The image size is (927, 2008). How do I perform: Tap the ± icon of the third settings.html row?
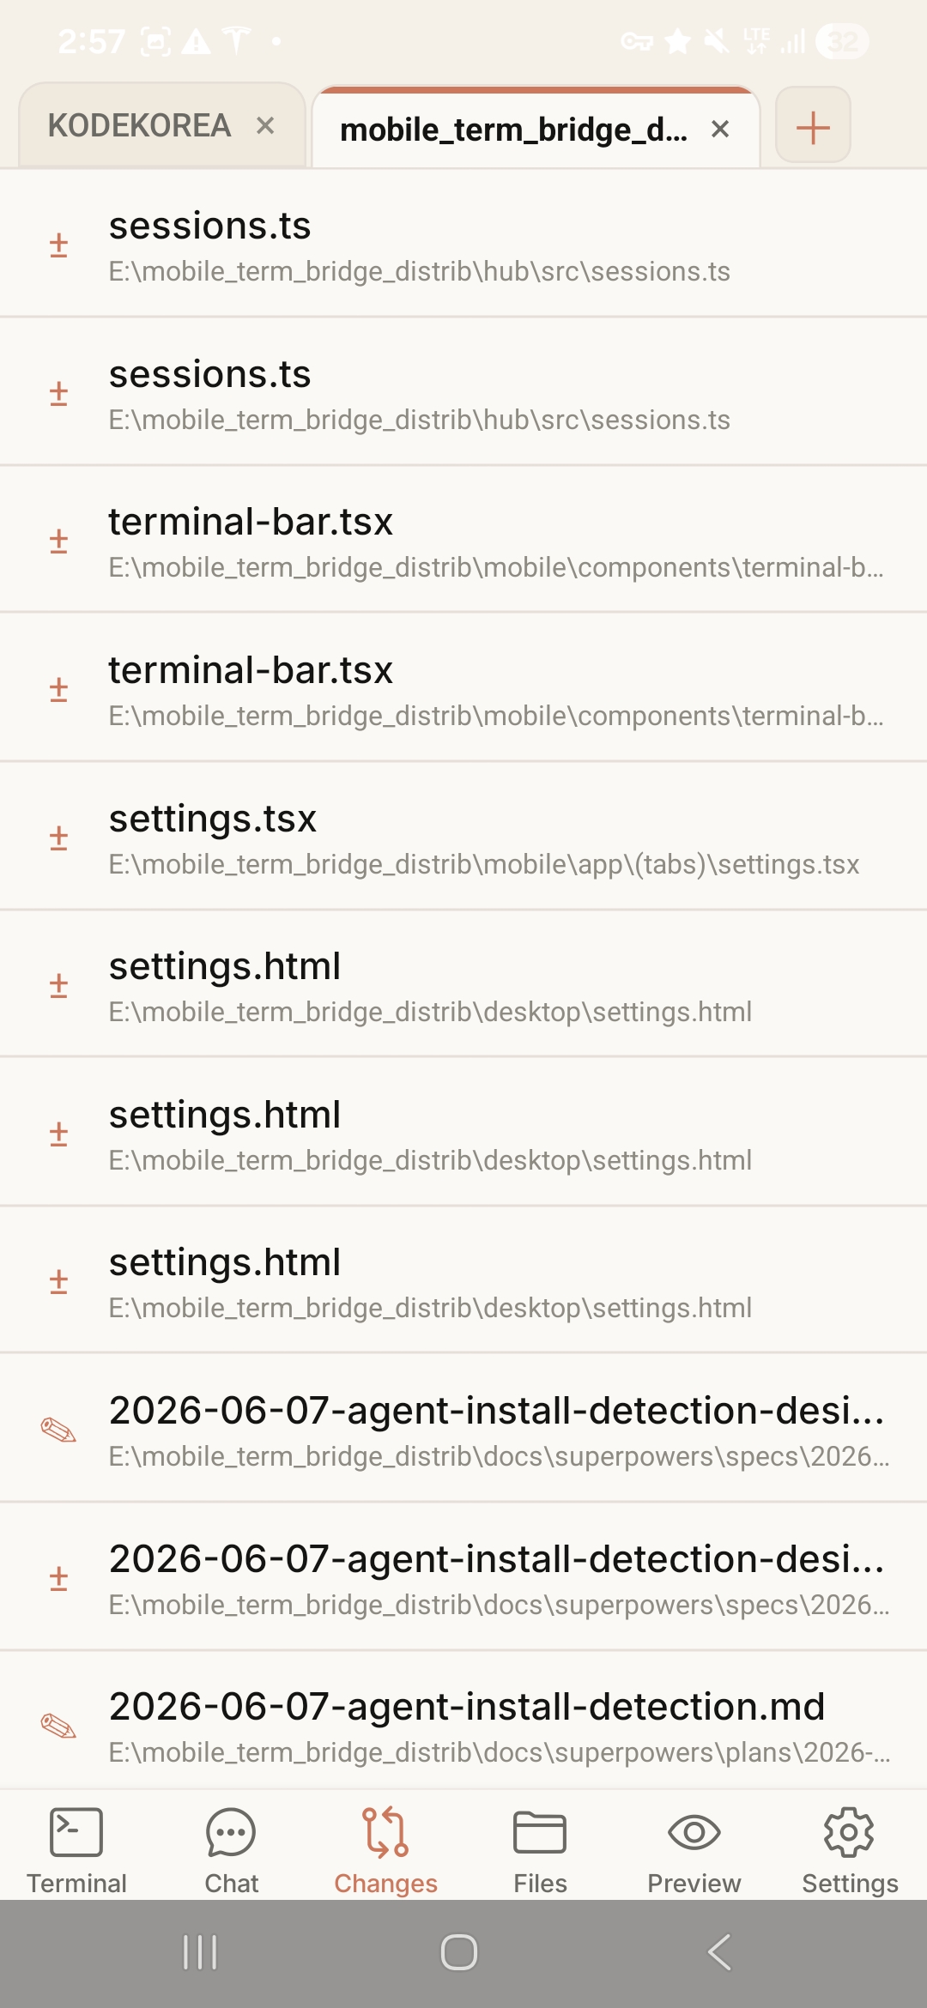point(58,1282)
